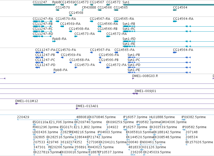Screen dimensions: 214x156
Task: Click the CG14570 gene label
Action: pos(63,7)
